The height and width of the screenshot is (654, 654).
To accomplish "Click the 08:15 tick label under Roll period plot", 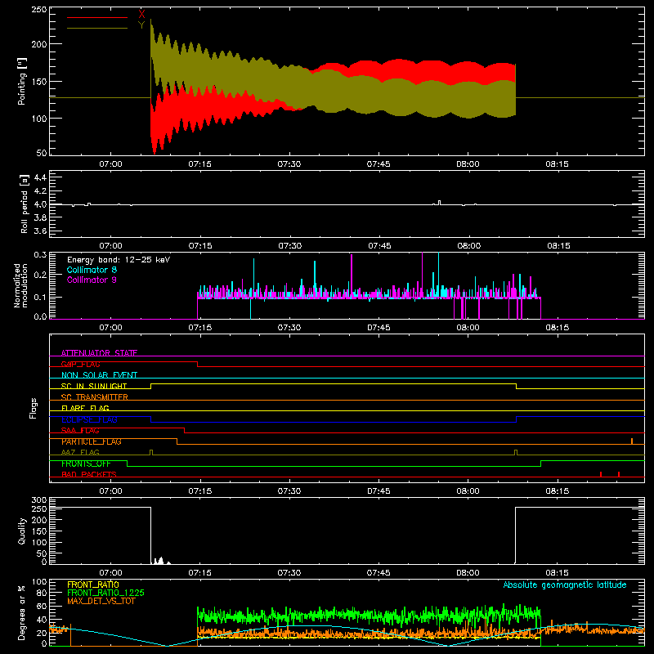I will tap(558, 246).
